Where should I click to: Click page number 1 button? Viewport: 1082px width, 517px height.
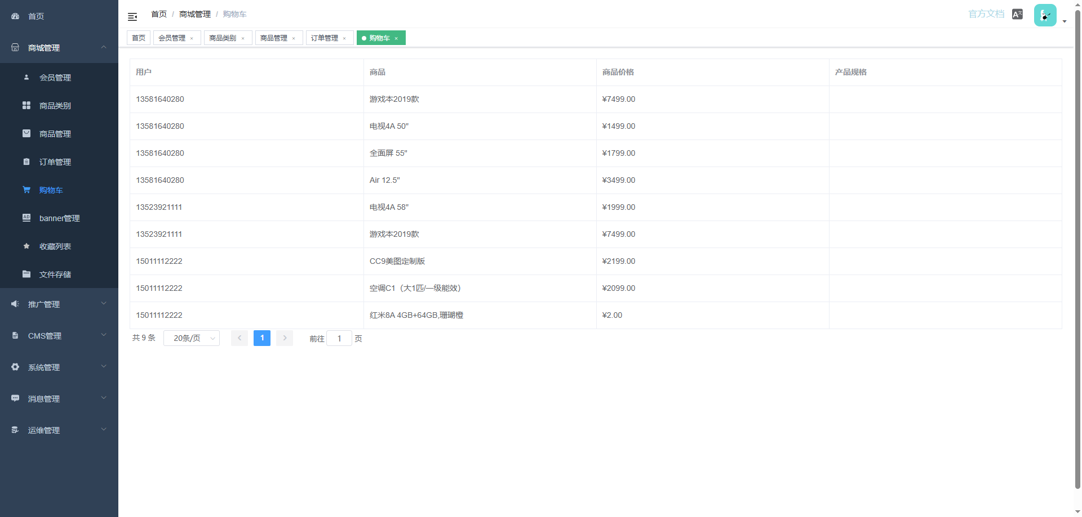point(262,338)
